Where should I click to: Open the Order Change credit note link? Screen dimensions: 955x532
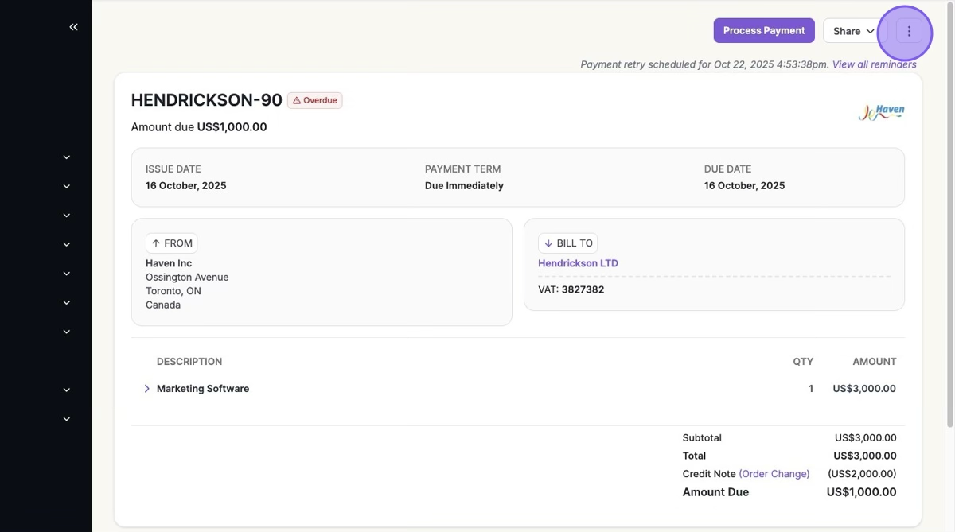tap(774, 474)
